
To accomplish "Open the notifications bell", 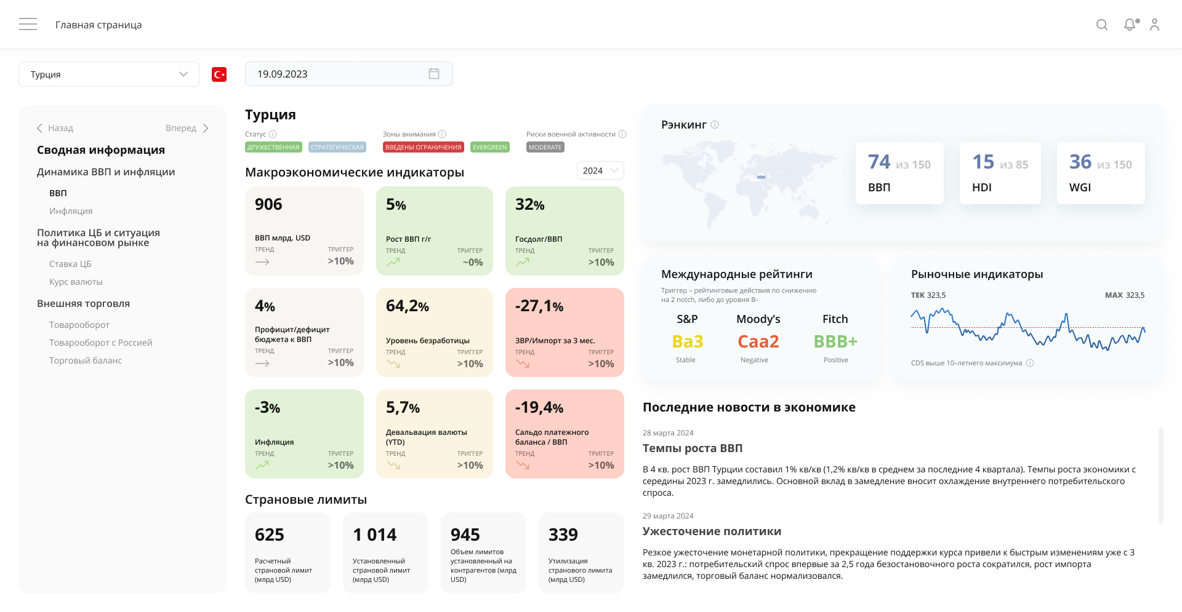I will 1130,25.
